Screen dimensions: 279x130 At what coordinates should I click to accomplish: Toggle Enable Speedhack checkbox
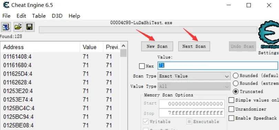pyautogui.click(x=231, y=118)
